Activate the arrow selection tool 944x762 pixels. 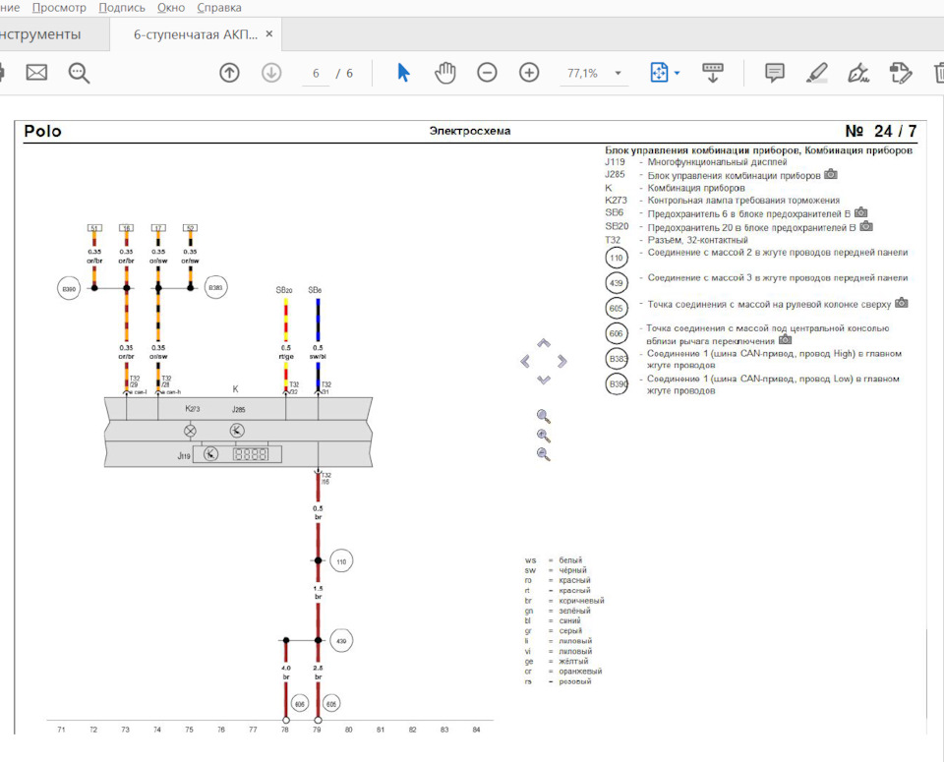(x=403, y=73)
